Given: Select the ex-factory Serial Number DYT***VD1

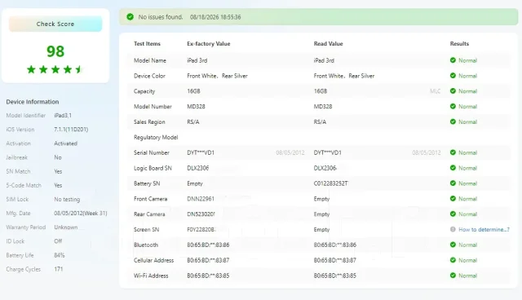Looking at the screenshot, I should click(x=201, y=152).
